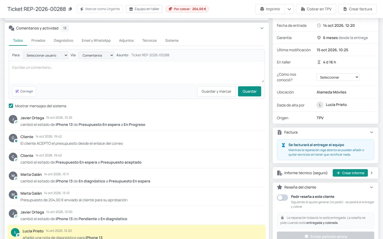
Task: Uncheck Mostrar mensajes del sistema checkbox
Action: click(x=11, y=106)
